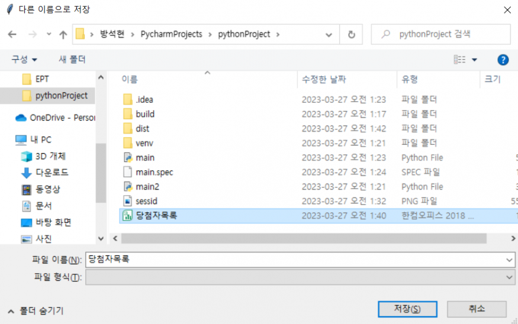Select the build folder icon
The image size is (518, 324).
tap(128, 114)
